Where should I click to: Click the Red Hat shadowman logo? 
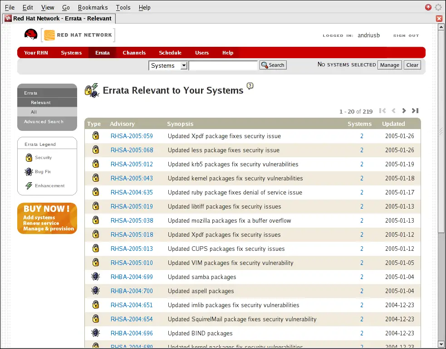(x=31, y=35)
